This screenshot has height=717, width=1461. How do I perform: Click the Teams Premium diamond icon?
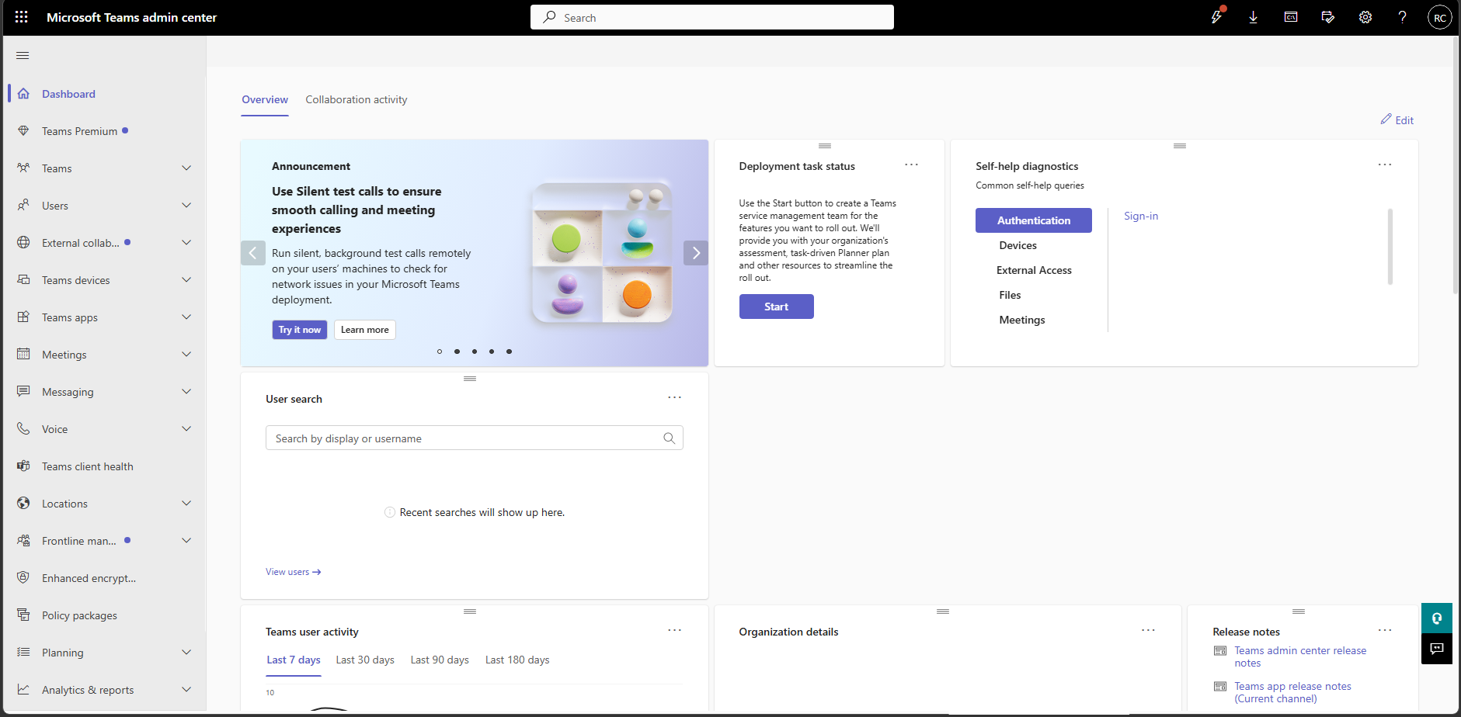pyautogui.click(x=23, y=131)
